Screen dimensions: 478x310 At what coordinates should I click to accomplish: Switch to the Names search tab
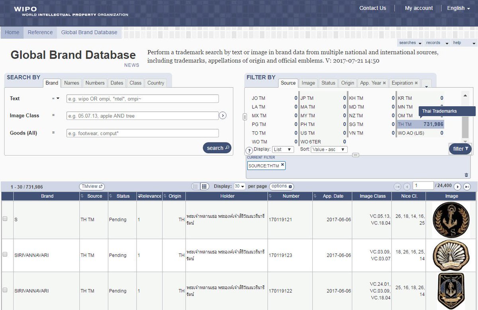click(x=72, y=83)
